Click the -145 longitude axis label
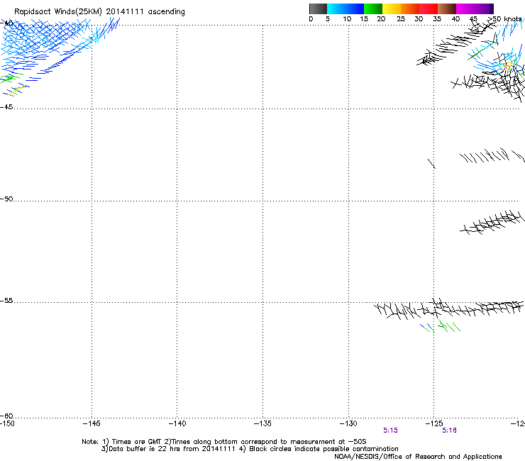Screen dimensions: 525x461 pos(92,423)
